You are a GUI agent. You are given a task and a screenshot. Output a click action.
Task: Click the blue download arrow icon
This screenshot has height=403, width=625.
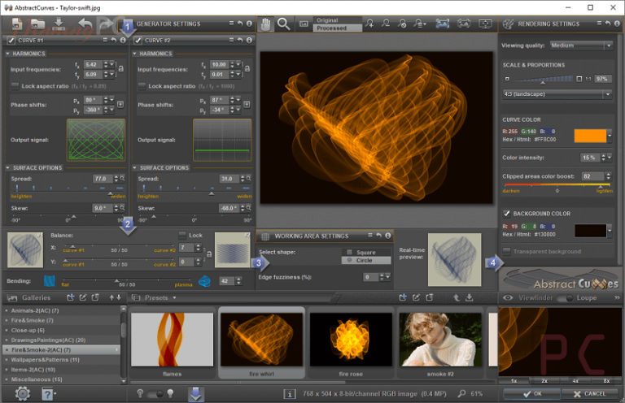coord(195,394)
